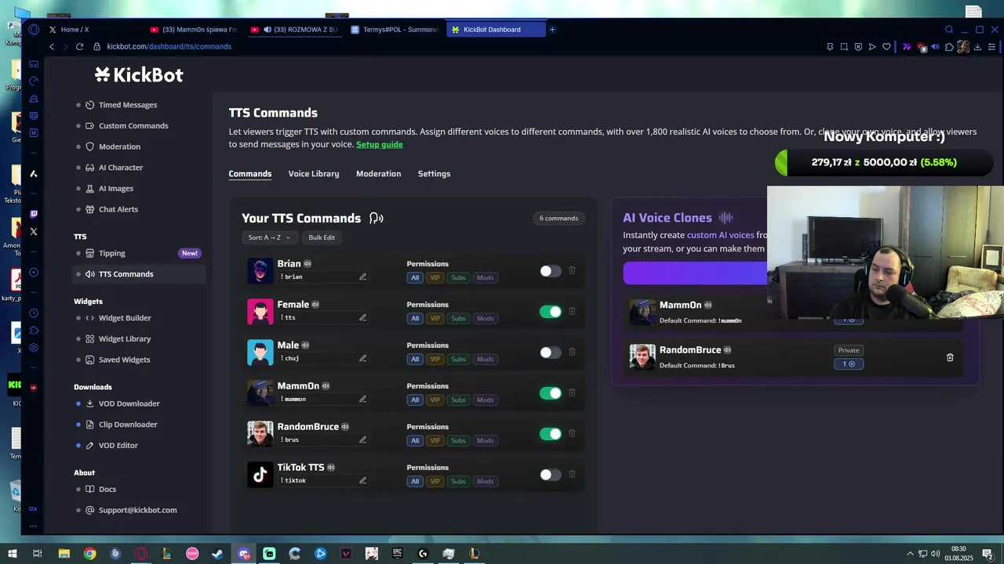
Task: Open Chrome from the taskbar
Action: click(x=90, y=554)
